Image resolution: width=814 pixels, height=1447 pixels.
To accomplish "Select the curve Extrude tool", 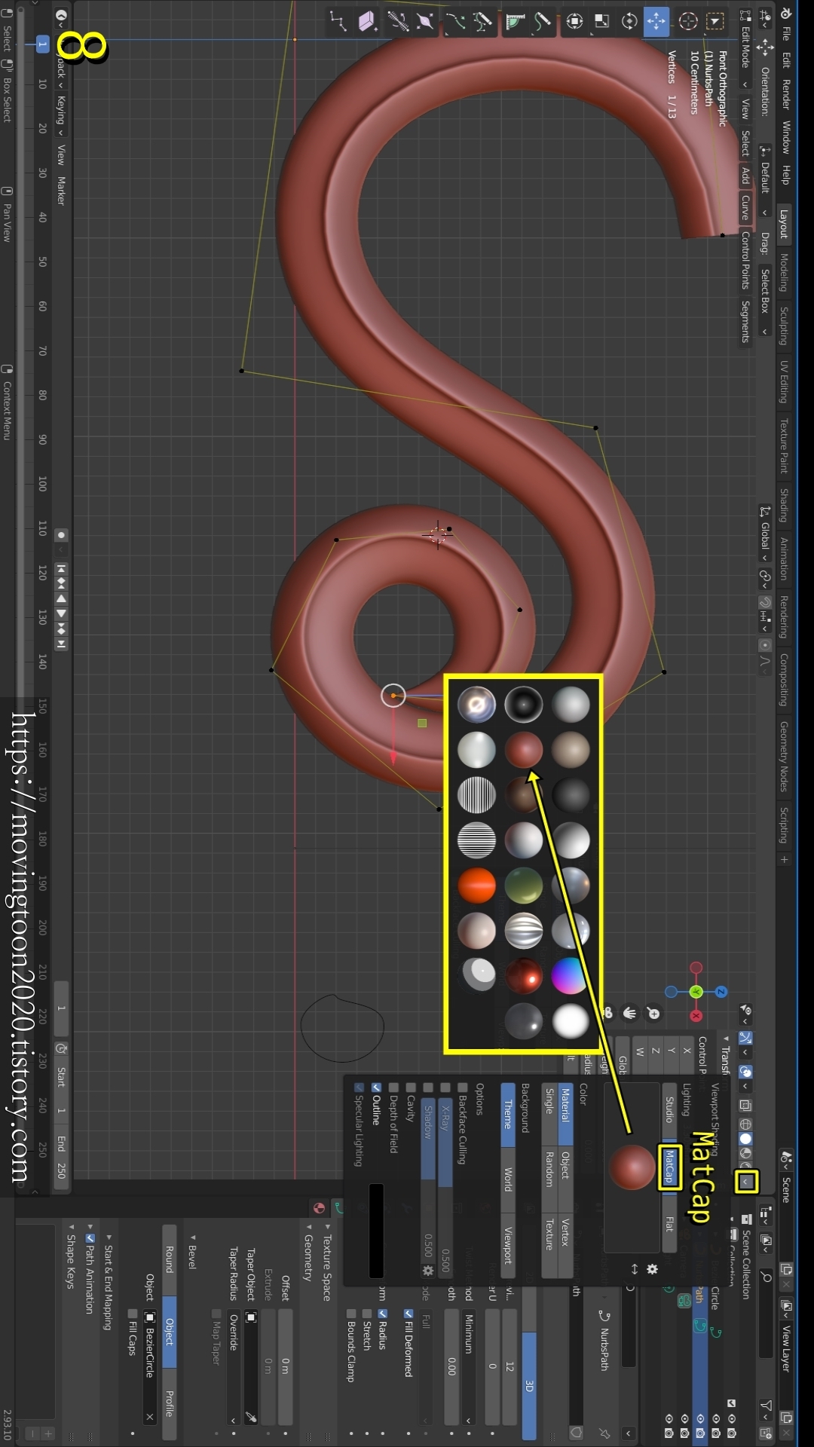I will (455, 21).
